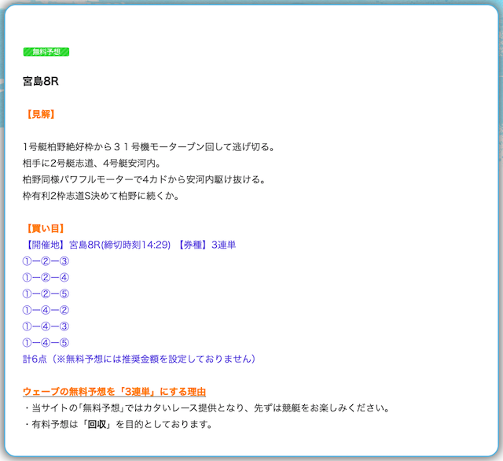Image resolution: width=503 pixels, height=461 pixels.
Task: Click the green 無料予想 badge
Action: click(x=46, y=52)
